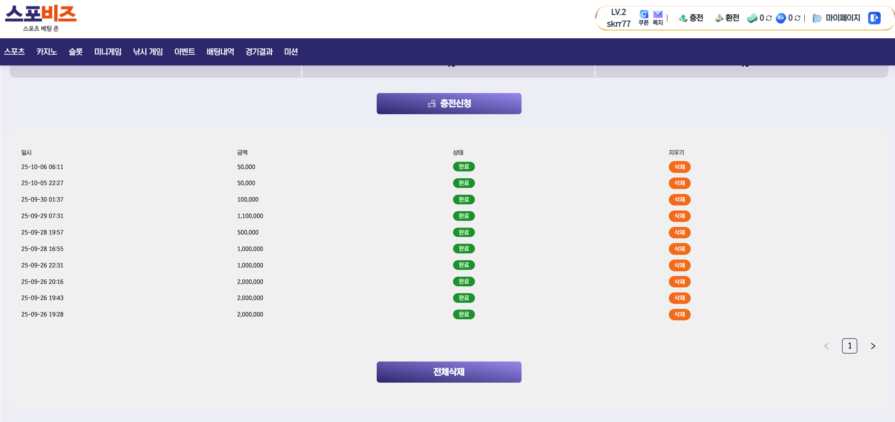Open the 미니게임 menu
This screenshot has width=895, height=422.
(x=108, y=52)
